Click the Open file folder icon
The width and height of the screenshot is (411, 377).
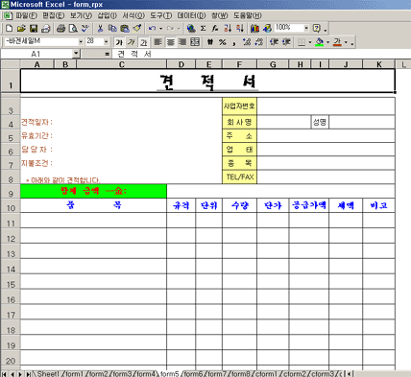click(x=21, y=29)
